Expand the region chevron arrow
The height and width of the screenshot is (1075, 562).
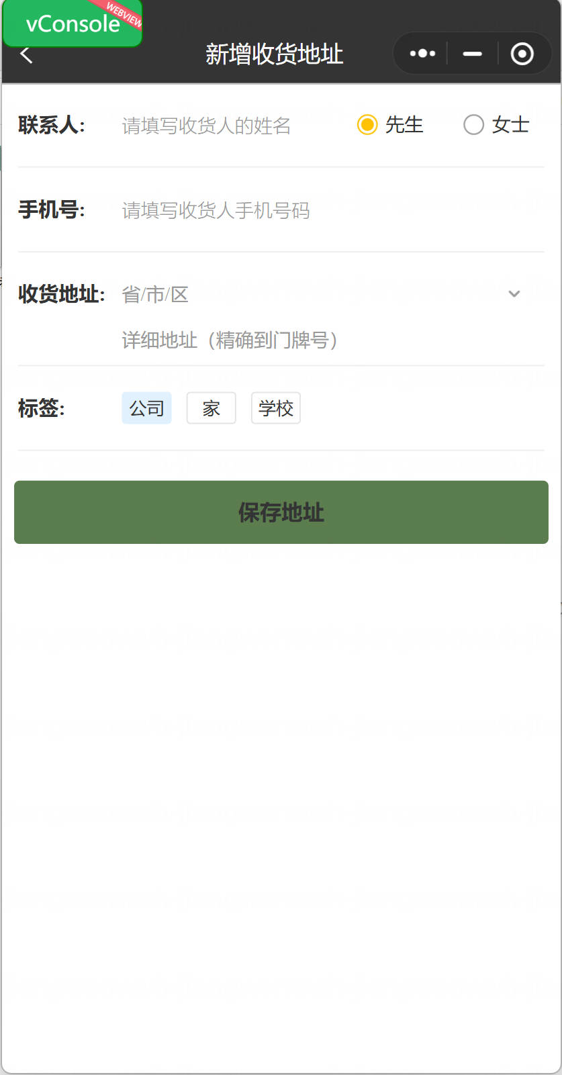pyautogui.click(x=514, y=293)
